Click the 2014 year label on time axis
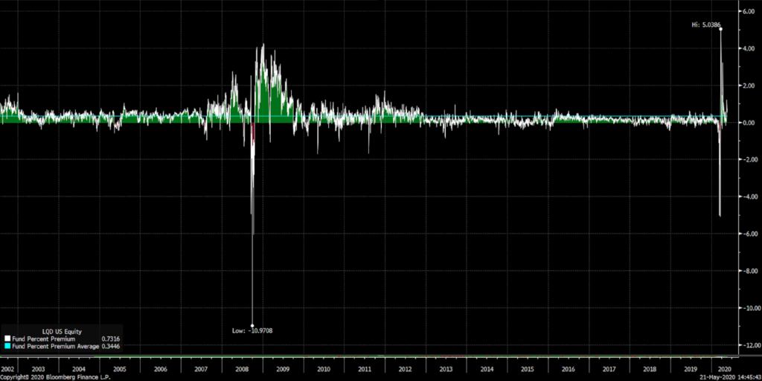Screen dimensions: 762x381 487,369
